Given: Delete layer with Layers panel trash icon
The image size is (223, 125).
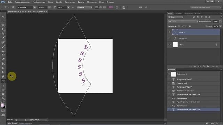Looking at the screenshot, I should pyautogui.click(x=217, y=66).
